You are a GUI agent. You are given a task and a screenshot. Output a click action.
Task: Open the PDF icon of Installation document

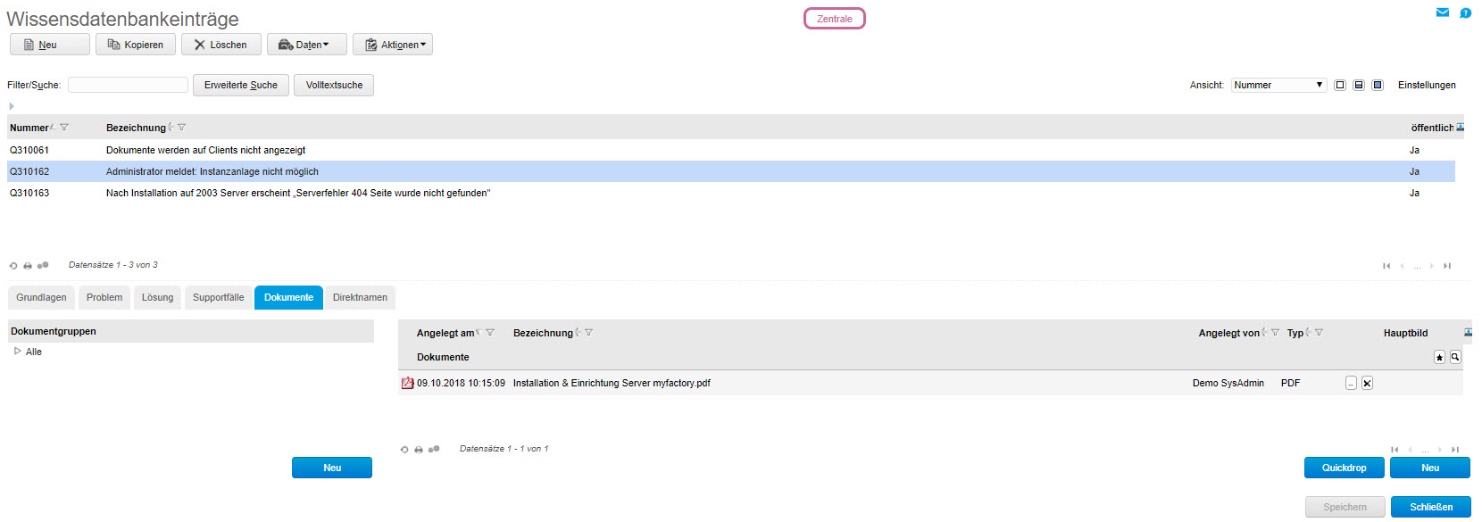click(x=407, y=383)
